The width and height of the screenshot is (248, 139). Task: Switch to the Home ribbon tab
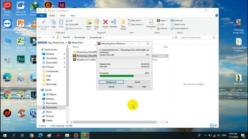coord(52,15)
